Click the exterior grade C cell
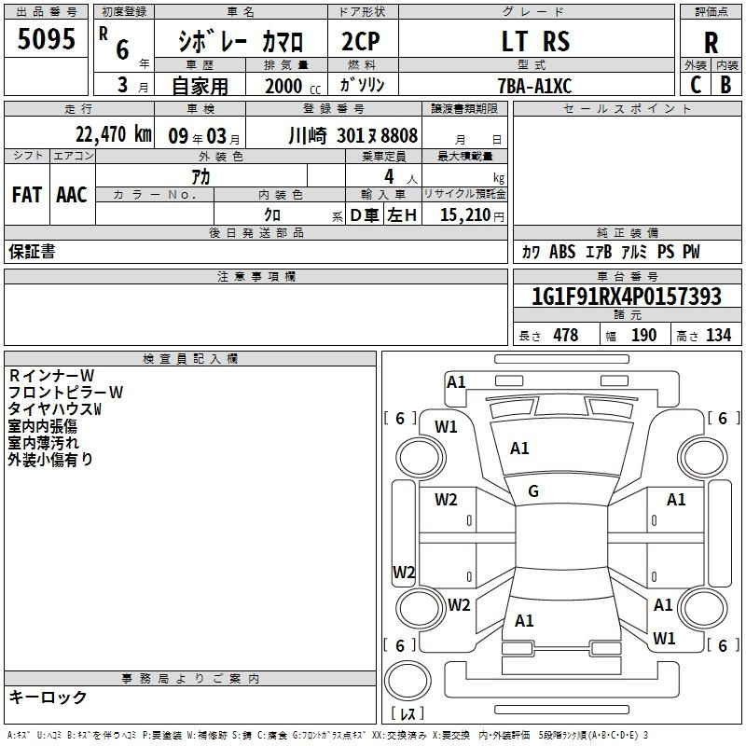The image size is (746, 746). pyautogui.click(x=696, y=84)
